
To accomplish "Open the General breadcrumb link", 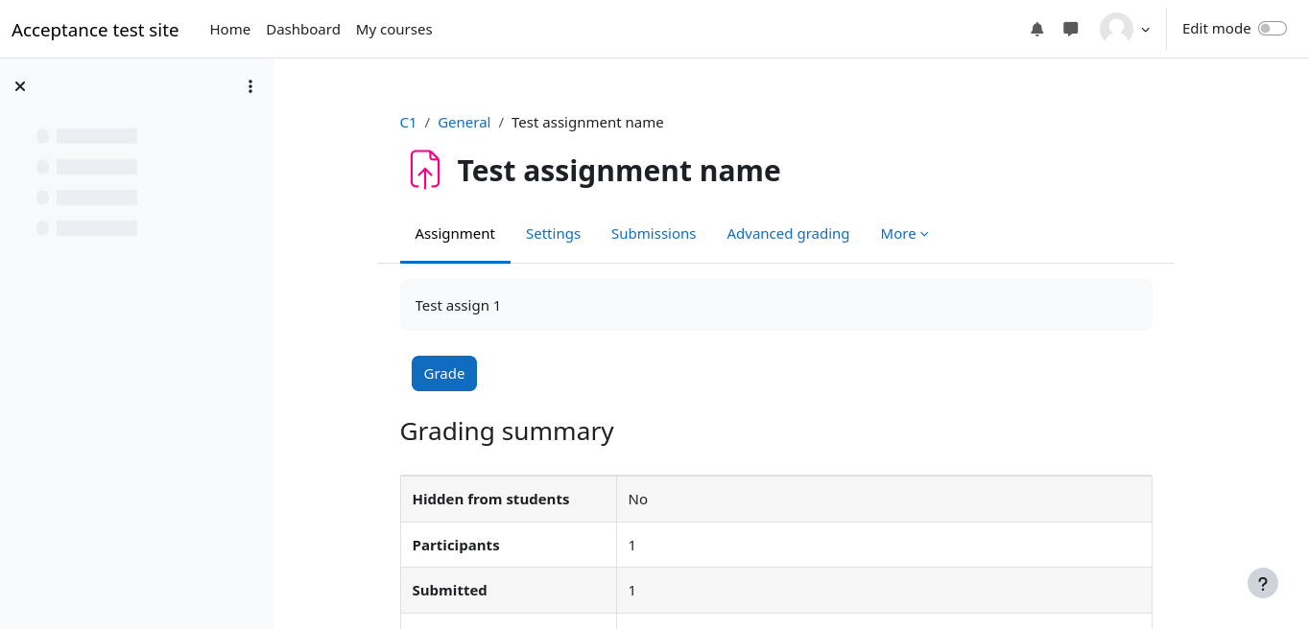I will [x=464, y=123].
